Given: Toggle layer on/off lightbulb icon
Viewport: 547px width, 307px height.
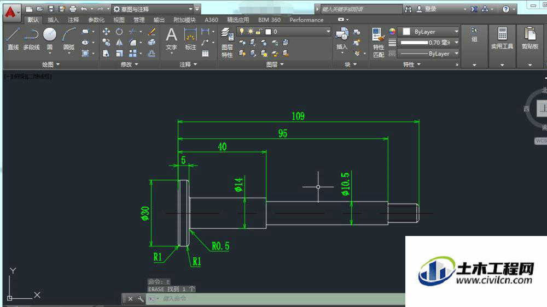Looking at the screenshot, I should click(x=242, y=31).
